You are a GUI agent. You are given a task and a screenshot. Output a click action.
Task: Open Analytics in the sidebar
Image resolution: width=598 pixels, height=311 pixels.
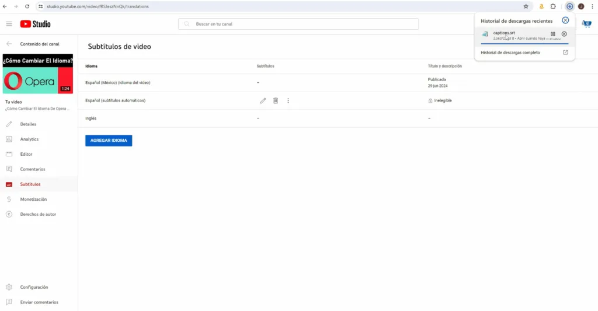click(39, 139)
